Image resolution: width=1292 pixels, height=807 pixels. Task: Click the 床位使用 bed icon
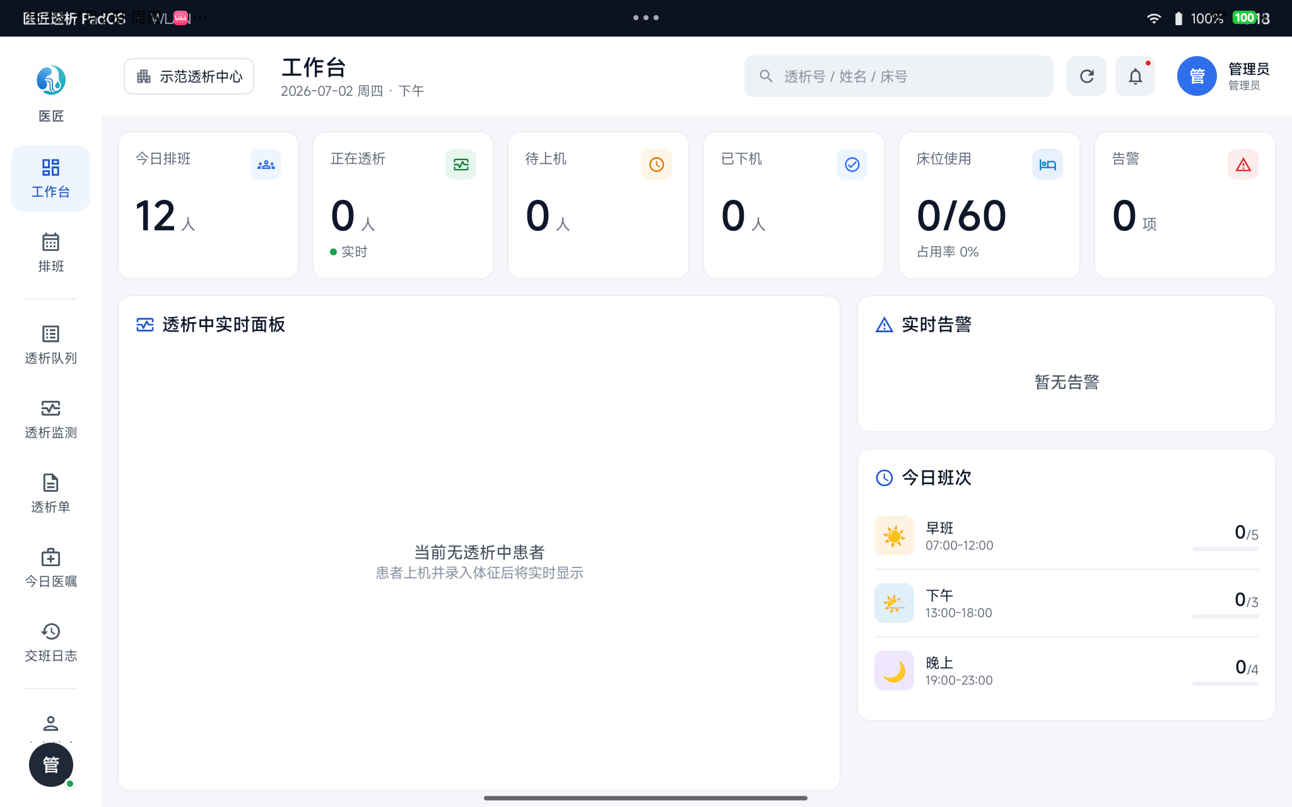[x=1047, y=165]
